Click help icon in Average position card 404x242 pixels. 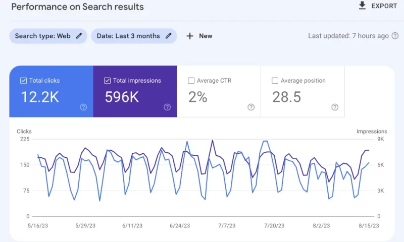pyautogui.click(x=335, y=107)
